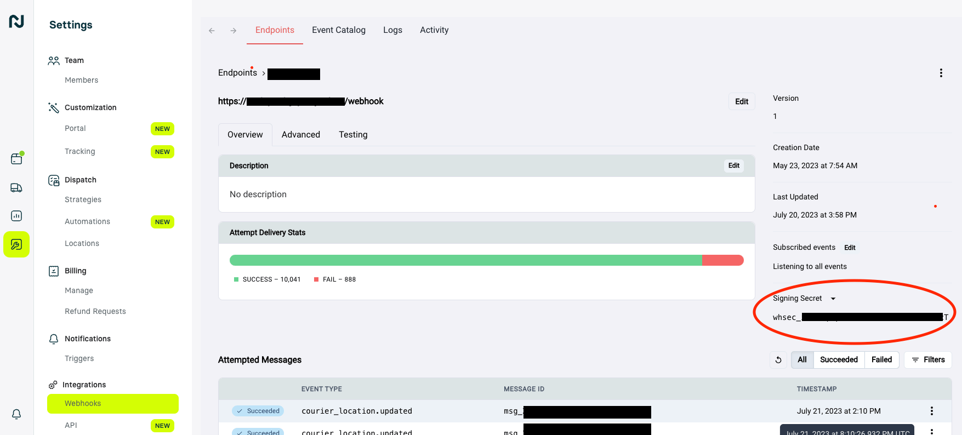The width and height of the screenshot is (962, 435).
Task: Go back to Endpoints breadcrumb
Action: [237, 73]
